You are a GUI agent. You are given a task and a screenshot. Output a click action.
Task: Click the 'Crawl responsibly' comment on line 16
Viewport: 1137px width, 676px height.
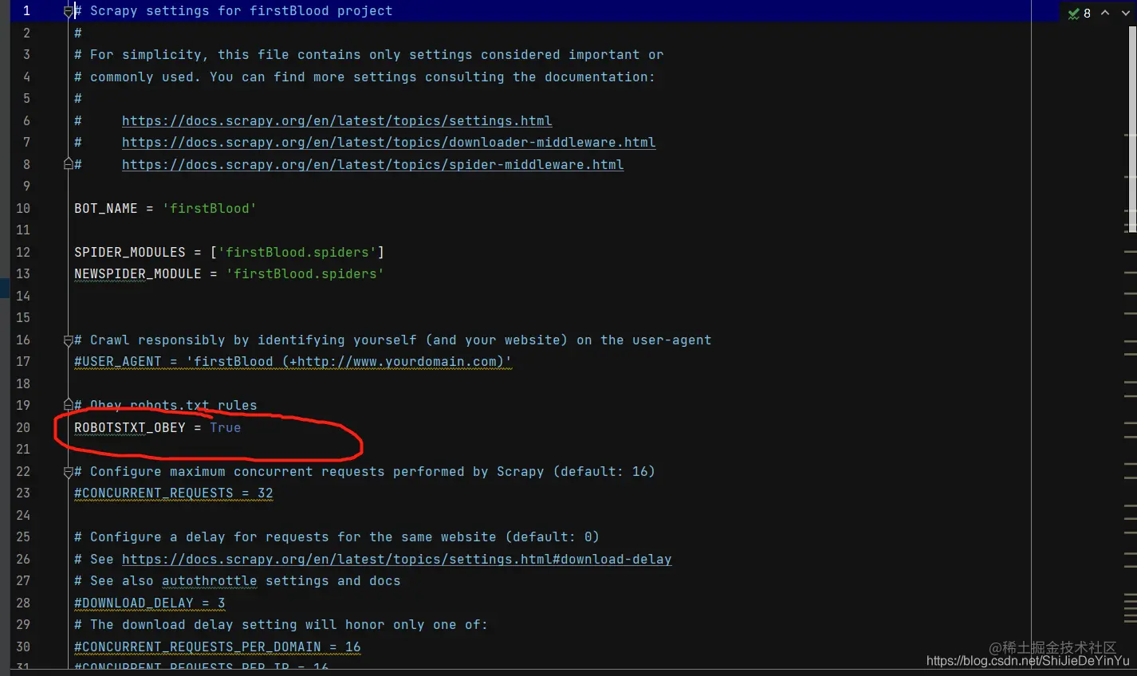(x=392, y=340)
